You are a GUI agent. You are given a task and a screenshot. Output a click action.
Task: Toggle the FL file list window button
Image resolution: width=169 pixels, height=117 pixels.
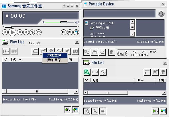pyautogui.click(x=70, y=32)
